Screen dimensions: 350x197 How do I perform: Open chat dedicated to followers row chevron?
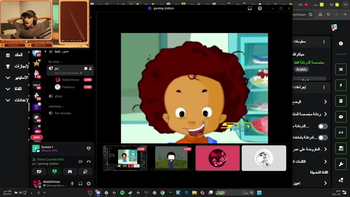(x=325, y=114)
